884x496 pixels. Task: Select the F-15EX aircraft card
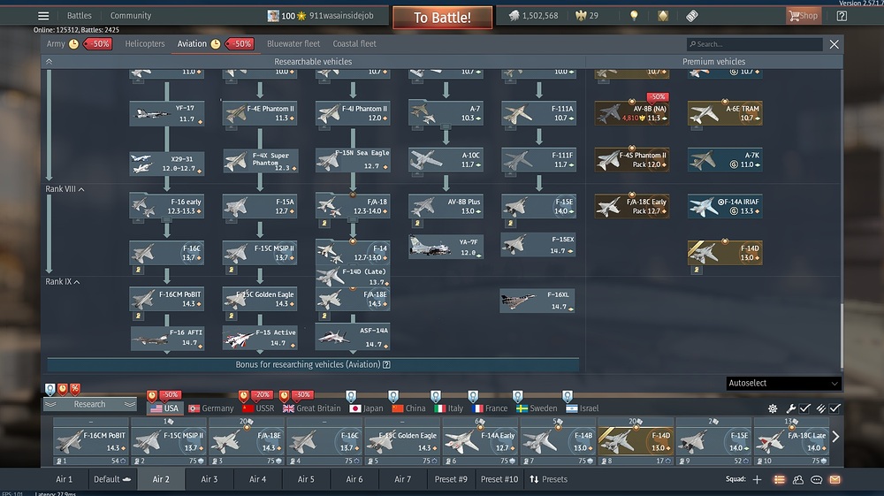pyautogui.click(x=538, y=245)
